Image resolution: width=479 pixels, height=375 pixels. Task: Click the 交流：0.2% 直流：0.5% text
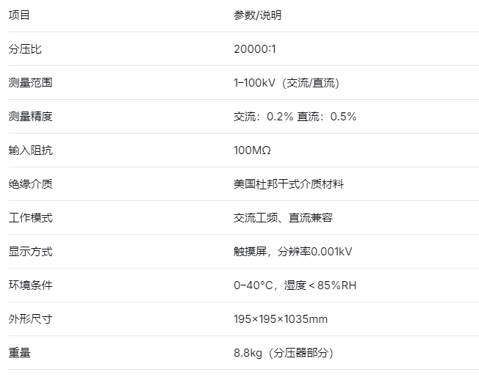click(295, 117)
